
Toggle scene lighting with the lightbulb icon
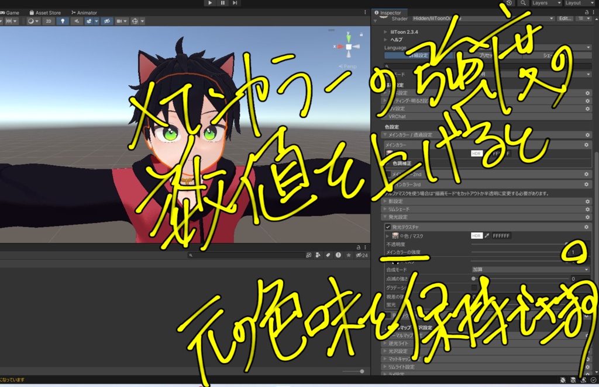(63, 22)
